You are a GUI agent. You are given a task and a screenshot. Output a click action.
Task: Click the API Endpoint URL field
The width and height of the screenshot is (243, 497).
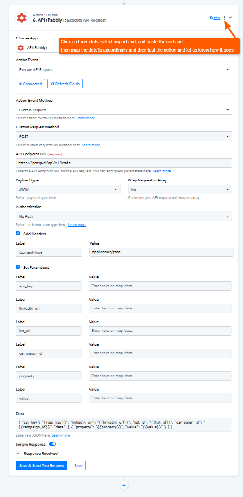(x=124, y=163)
